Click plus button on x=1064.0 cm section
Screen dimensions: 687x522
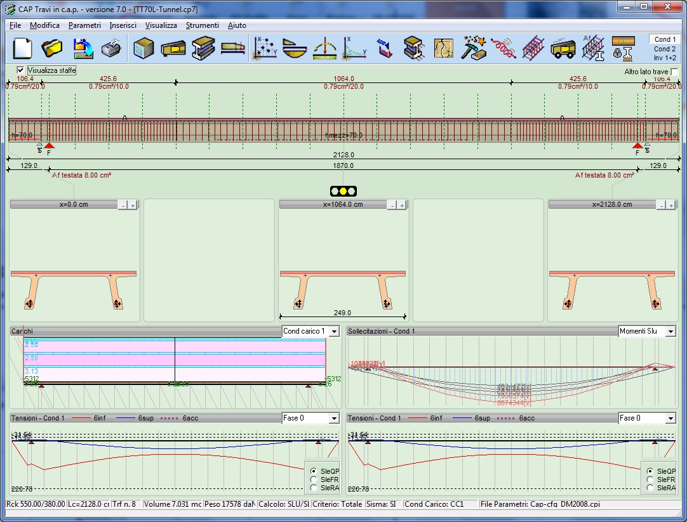[402, 205]
